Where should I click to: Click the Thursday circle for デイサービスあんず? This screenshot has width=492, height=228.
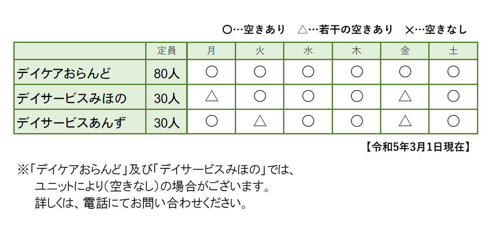click(x=357, y=122)
